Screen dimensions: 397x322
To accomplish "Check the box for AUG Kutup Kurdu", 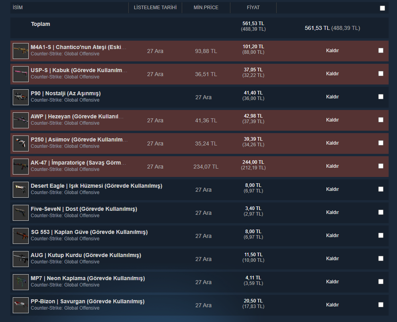I will coord(381,259).
